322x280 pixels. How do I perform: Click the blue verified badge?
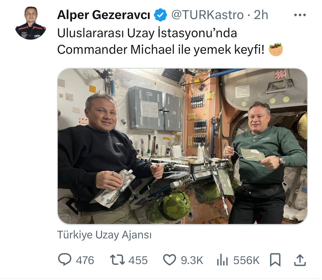tap(160, 15)
